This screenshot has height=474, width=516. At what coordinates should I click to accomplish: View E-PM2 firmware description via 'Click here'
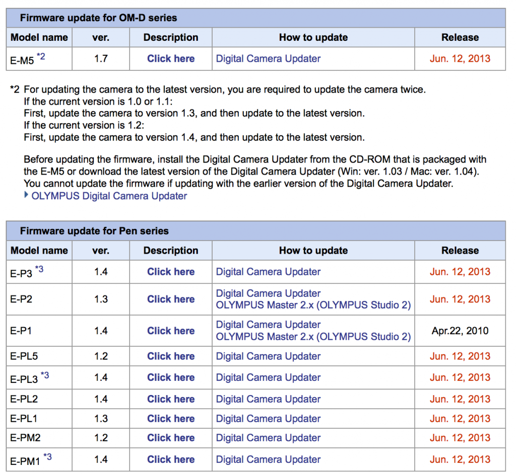pyautogui.click(x=171, y=438)
